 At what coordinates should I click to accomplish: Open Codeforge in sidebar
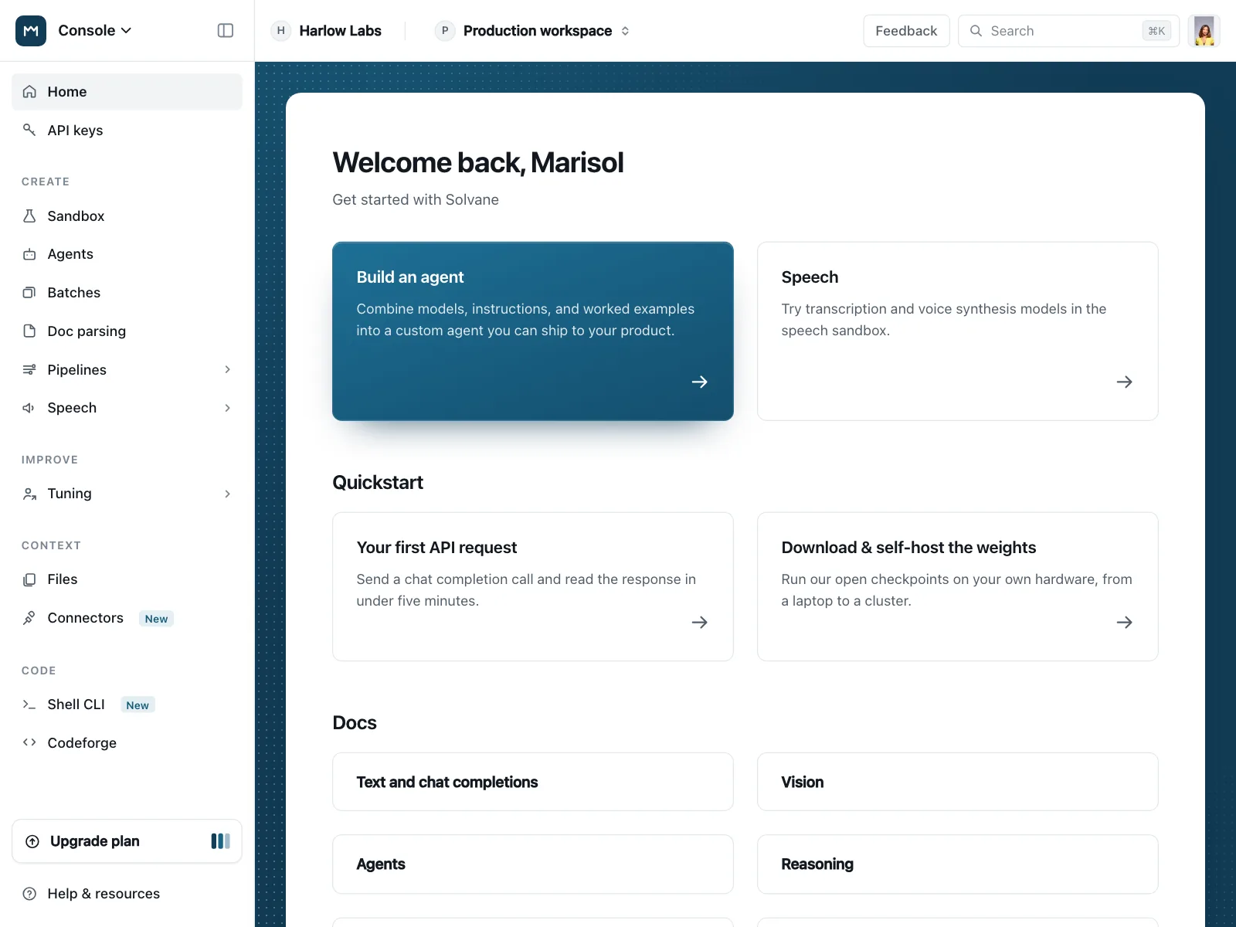127,742
